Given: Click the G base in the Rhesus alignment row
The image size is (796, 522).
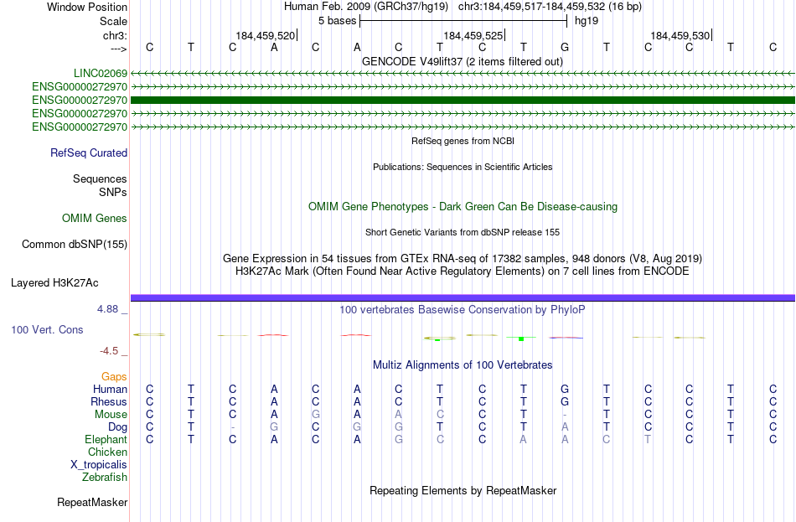Looking at the screenshot, I should coord(565,401).
